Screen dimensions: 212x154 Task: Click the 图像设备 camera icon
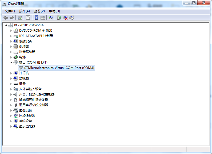point(16,110)
